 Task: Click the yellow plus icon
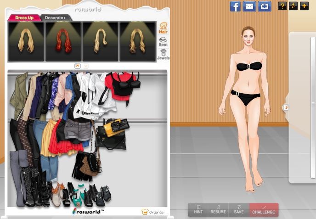[x=304, y=6]
